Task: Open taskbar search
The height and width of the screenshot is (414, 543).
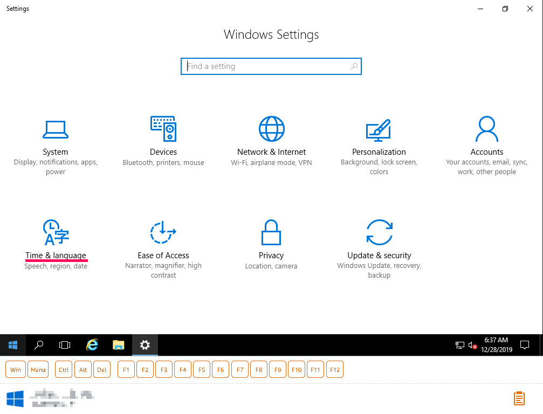Action: click(39, 345)
